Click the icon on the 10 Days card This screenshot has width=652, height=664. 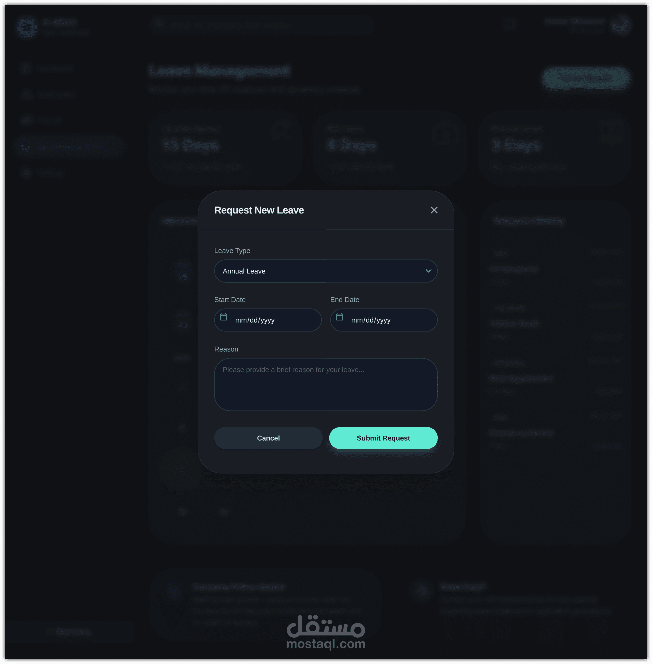tap(282, 132)
